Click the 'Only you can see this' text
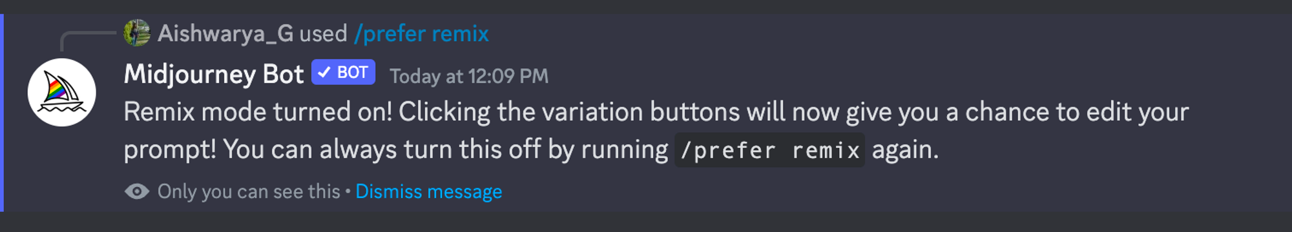 249,191
